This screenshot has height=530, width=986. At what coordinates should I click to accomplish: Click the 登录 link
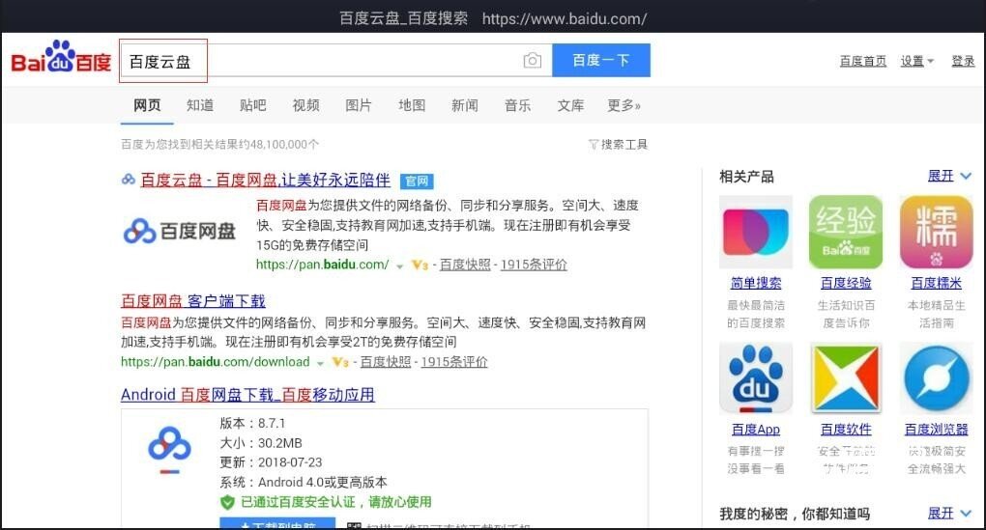point(963,61)
